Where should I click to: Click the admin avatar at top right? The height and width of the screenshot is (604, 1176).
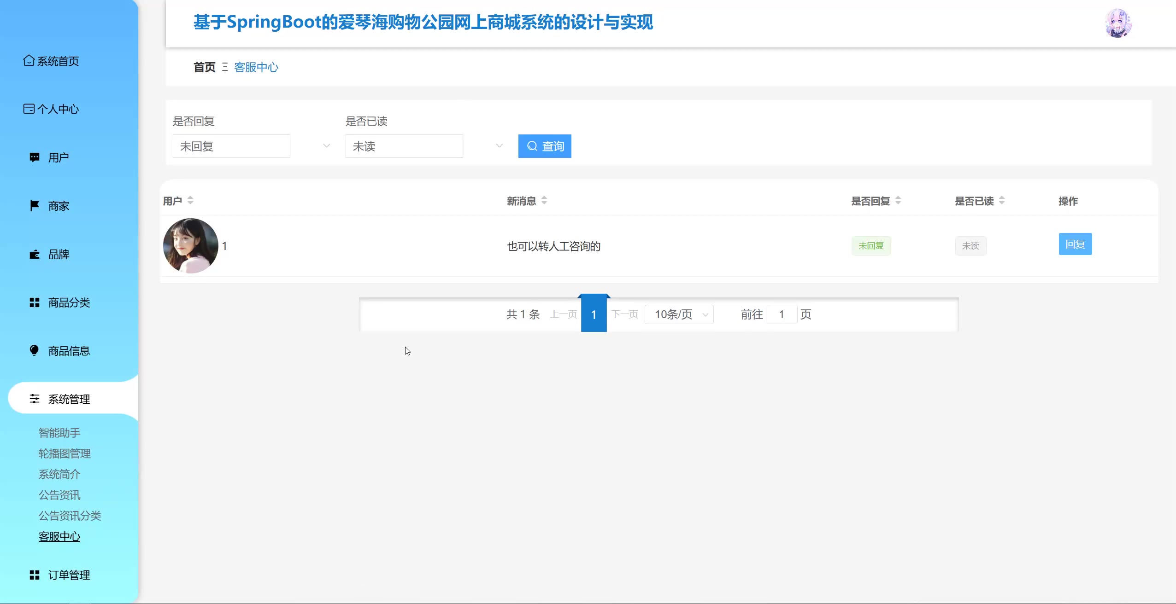click(1118, 23)
